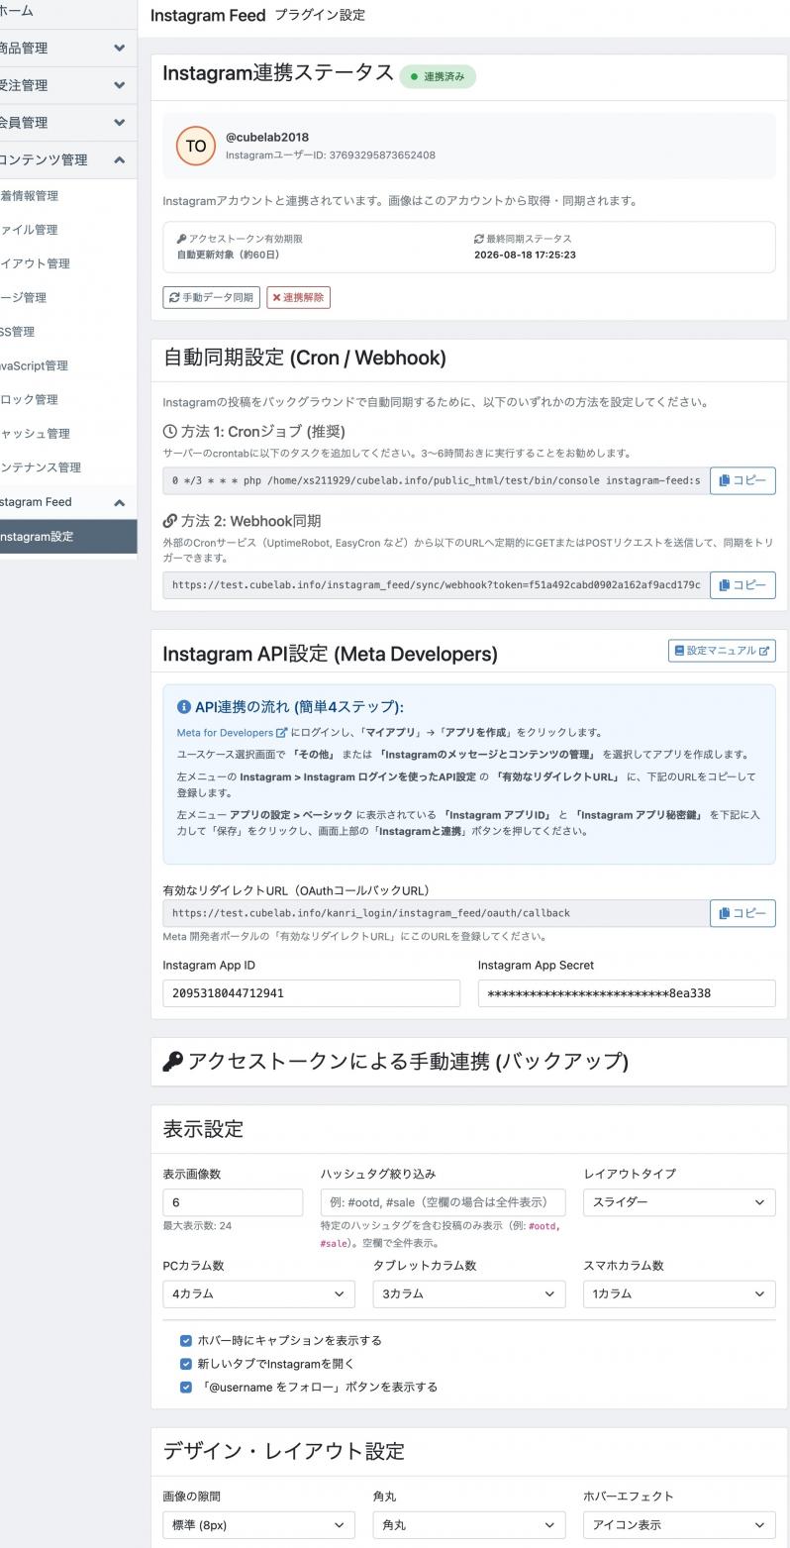
Task: Click the TO account avatar circle
Action: click(195, 146)
